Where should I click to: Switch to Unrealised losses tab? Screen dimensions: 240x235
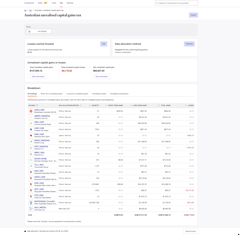click(99, 94)
